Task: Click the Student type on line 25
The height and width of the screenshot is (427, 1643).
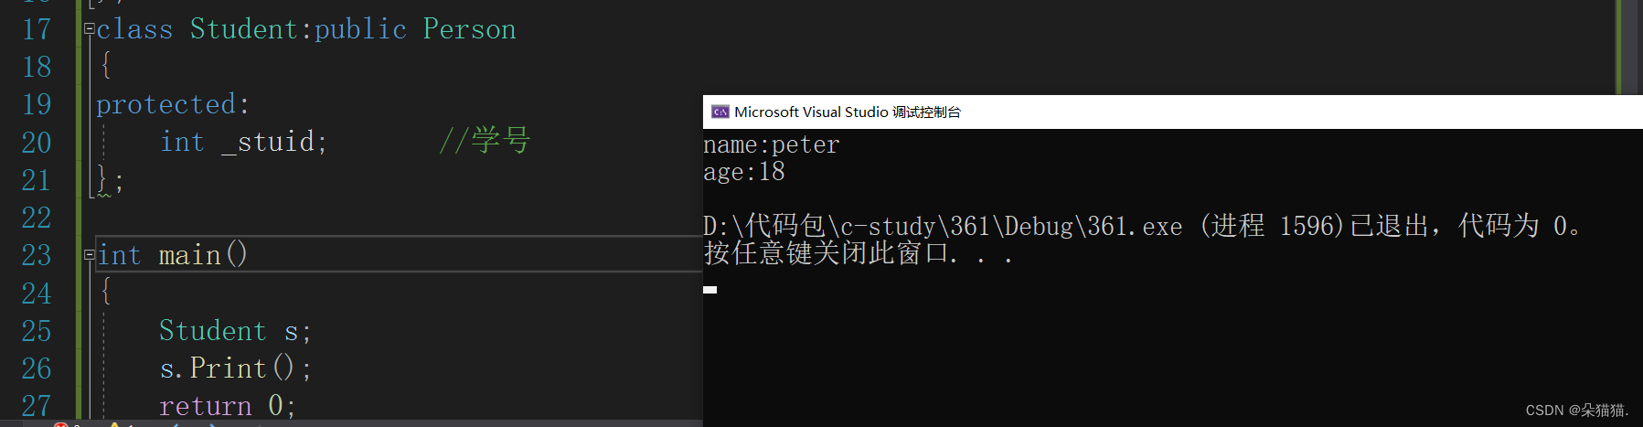Action: click(x=212, y=331)
